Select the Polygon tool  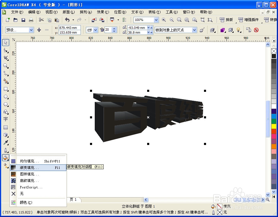click(x=6, y=104)
